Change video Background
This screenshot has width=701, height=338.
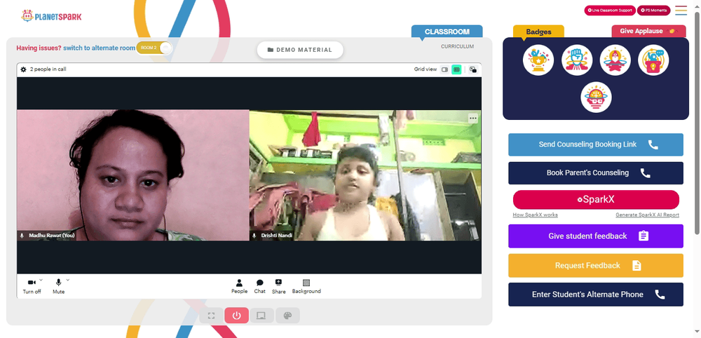pyautogui.click(x=306, y=287)
